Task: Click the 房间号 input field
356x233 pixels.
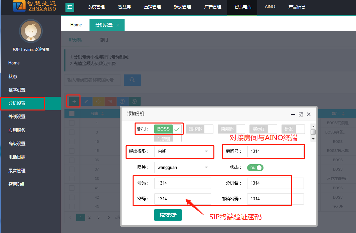Action: [275, 152]
